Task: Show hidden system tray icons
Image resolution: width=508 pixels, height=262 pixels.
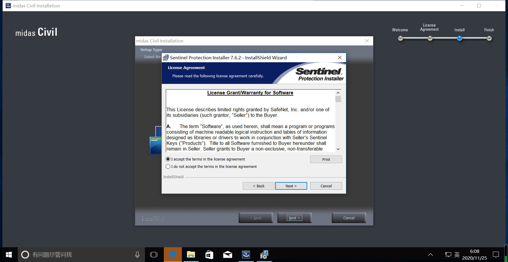Action: [431, 255]
